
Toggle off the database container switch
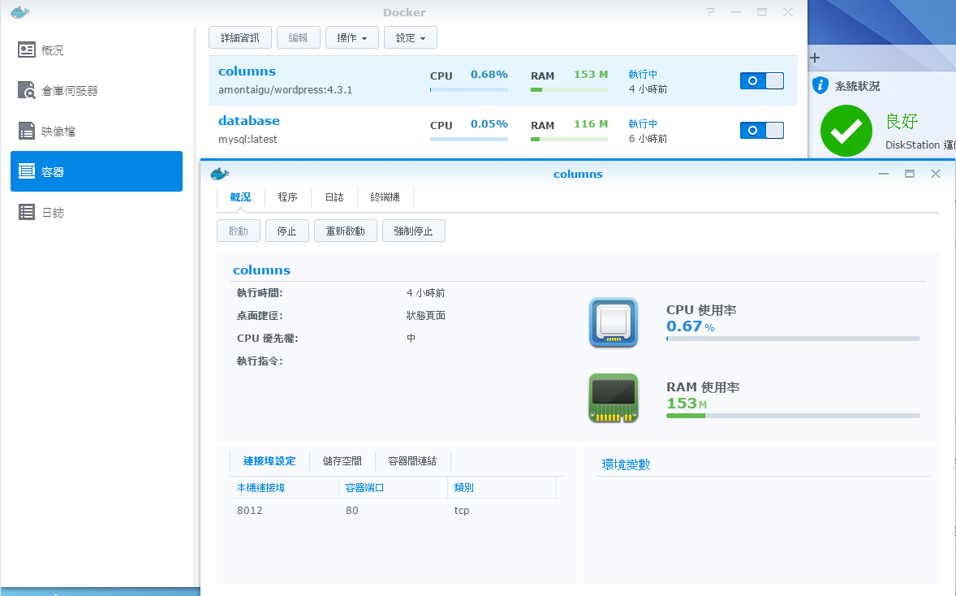761,130
